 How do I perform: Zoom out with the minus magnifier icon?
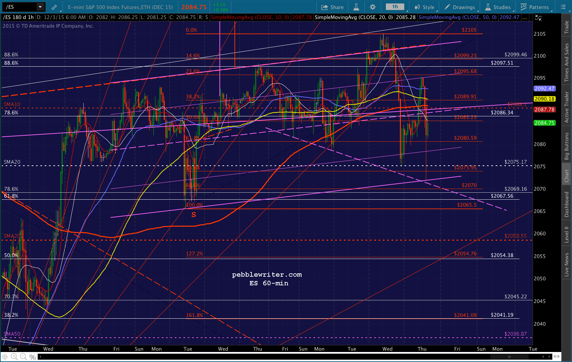tap(23, 357)
